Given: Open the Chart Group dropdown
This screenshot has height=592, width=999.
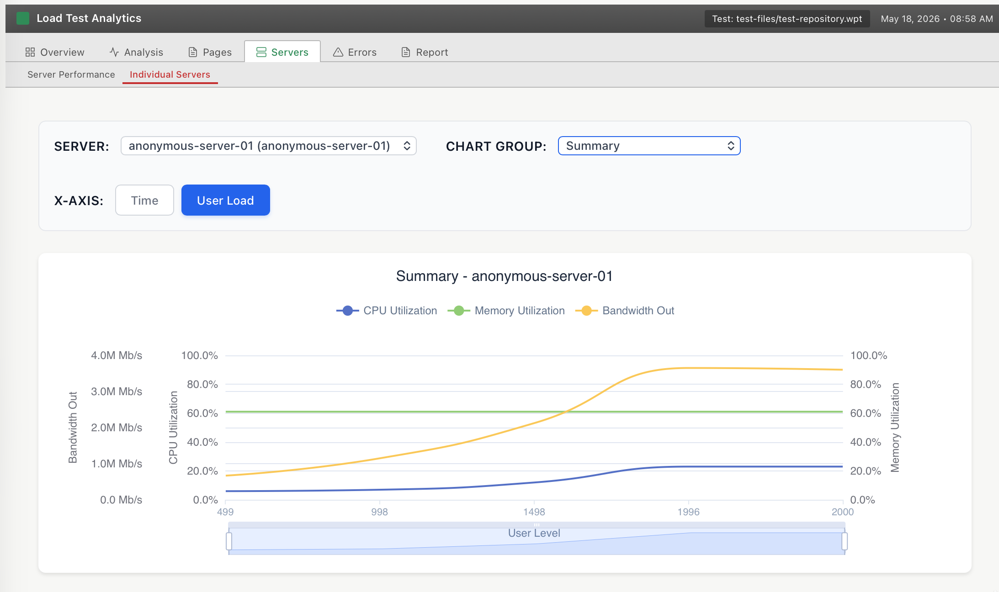Looking at the screenshot, I should point(649,146).
